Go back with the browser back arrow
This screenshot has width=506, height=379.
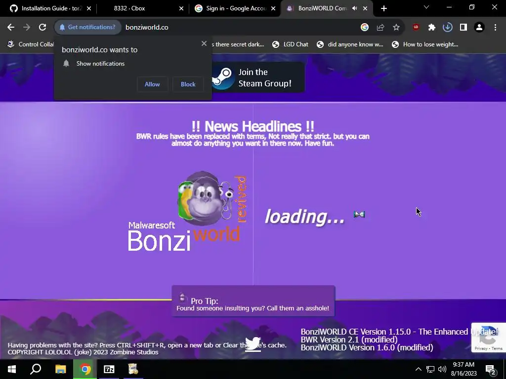(x=11, y=28)
